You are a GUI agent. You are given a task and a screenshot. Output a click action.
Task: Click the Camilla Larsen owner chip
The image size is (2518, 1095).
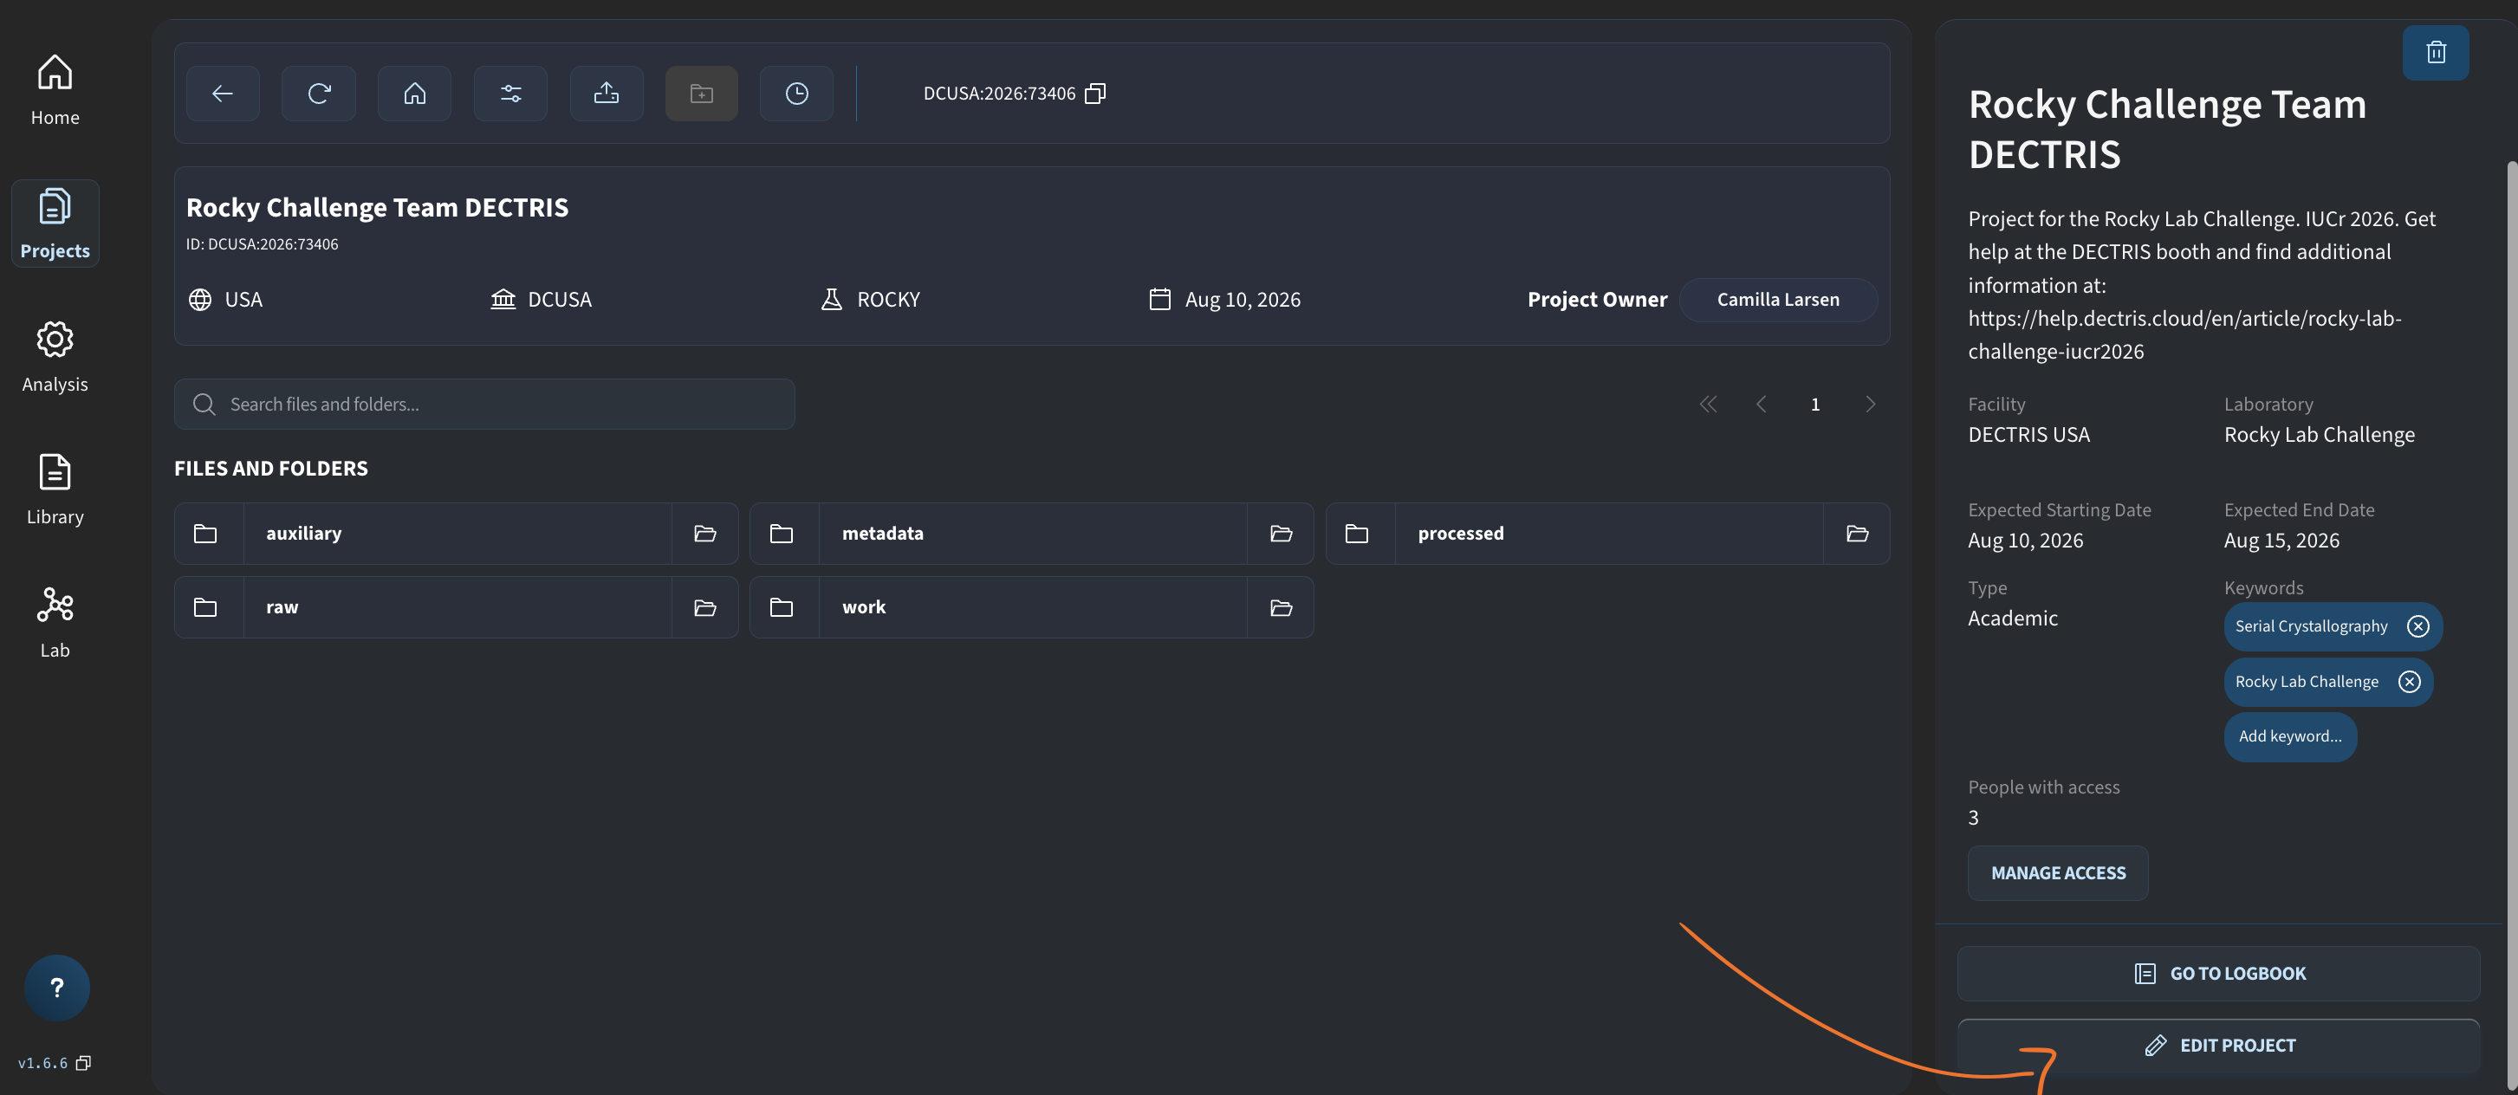pos(1778,300)
